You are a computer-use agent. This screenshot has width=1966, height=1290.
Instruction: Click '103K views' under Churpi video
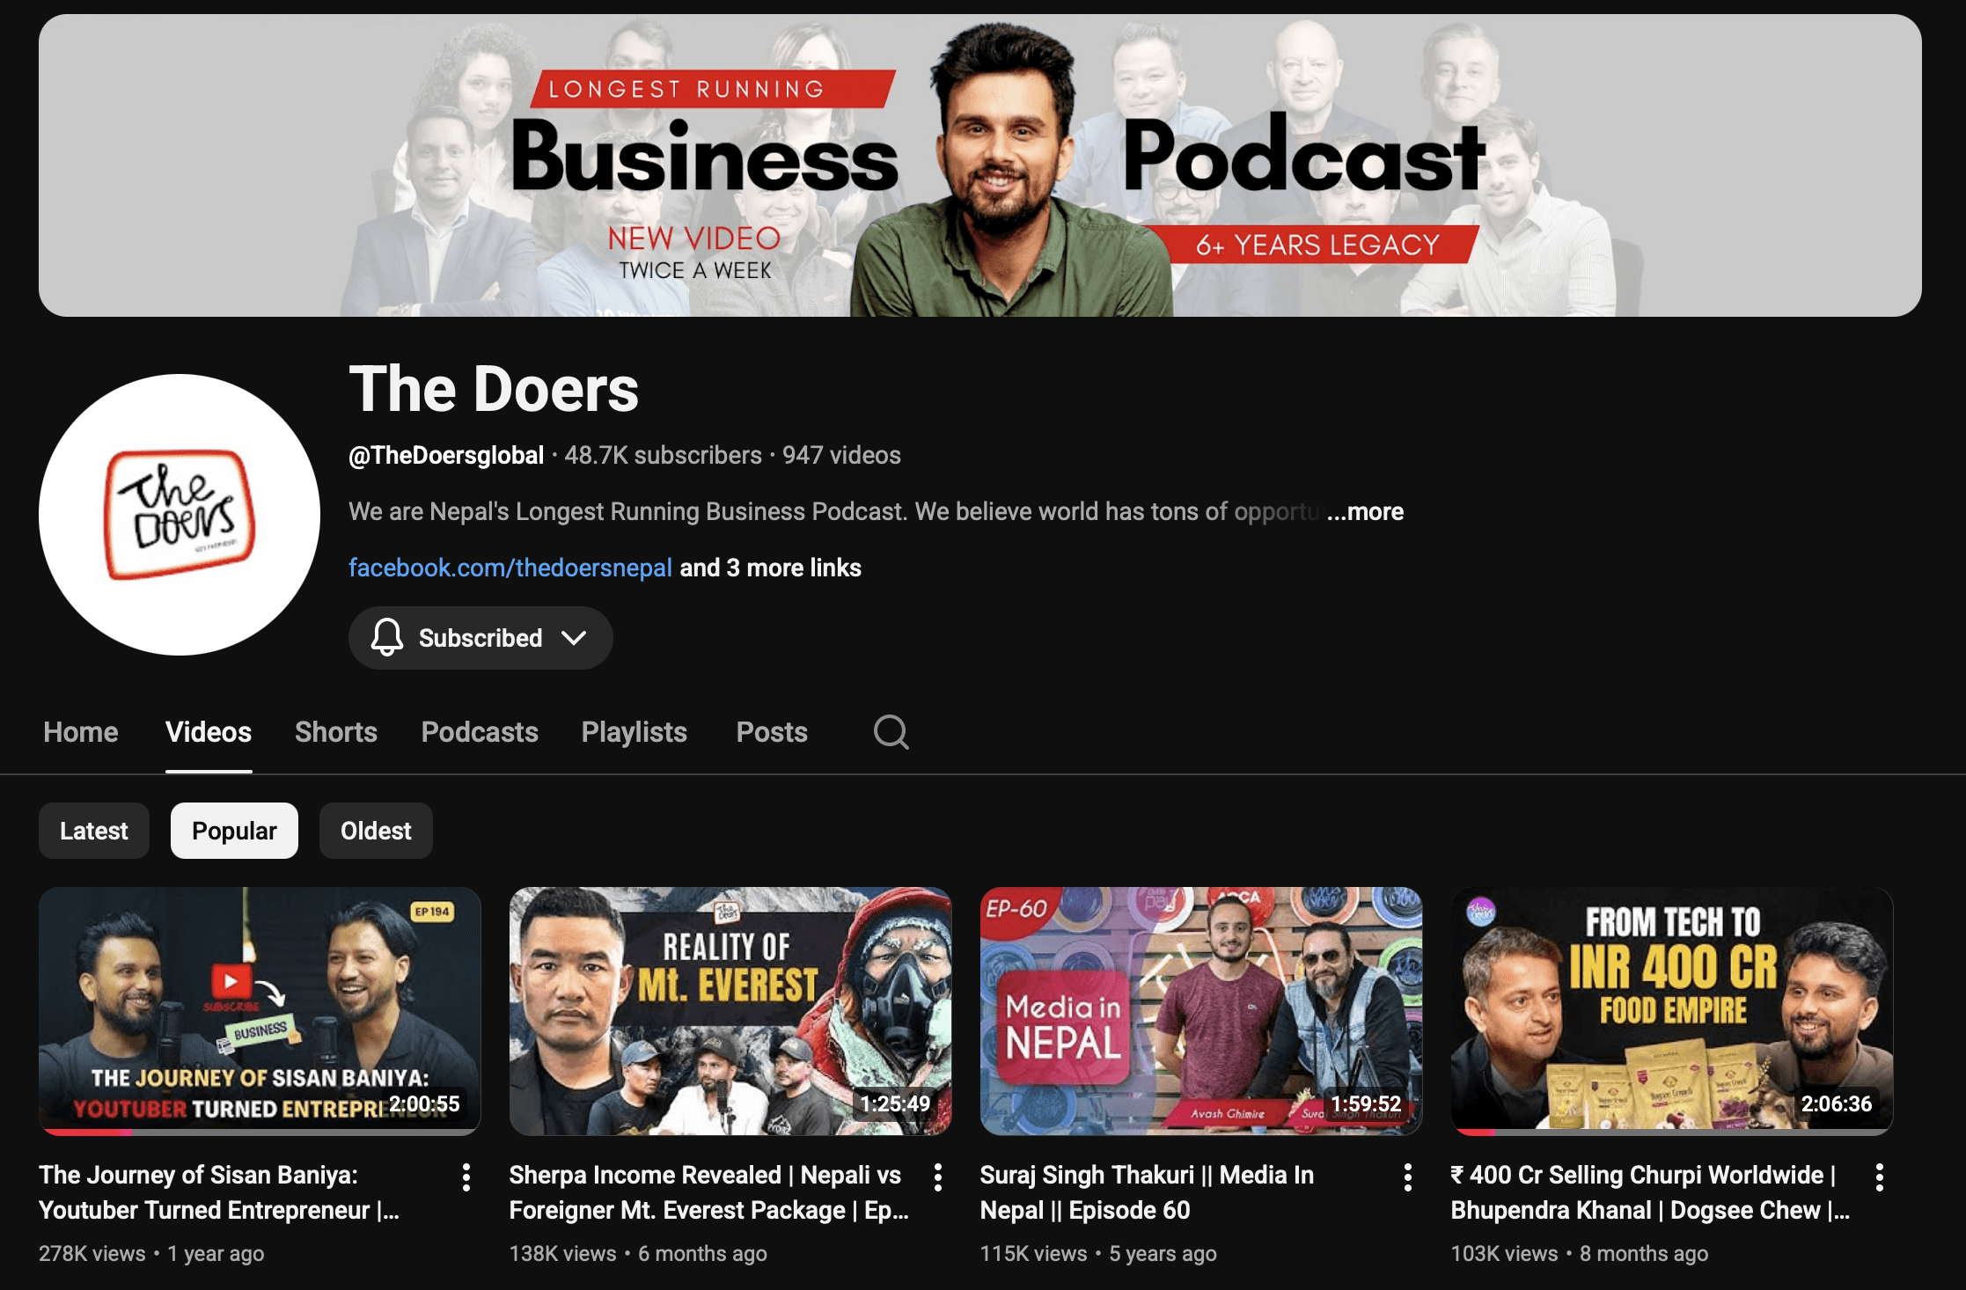pos(1505,1254)
